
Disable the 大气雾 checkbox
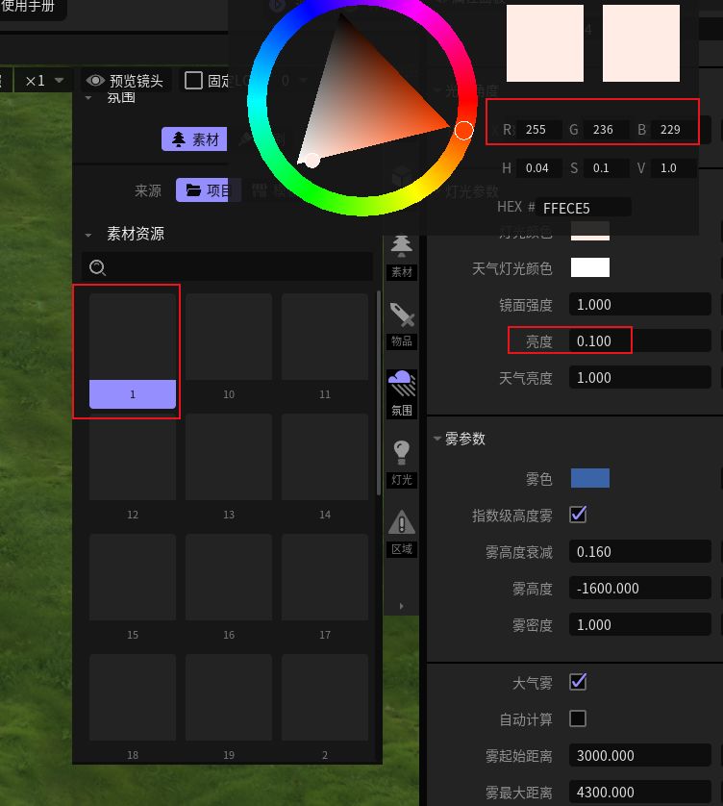click(578, 682)
